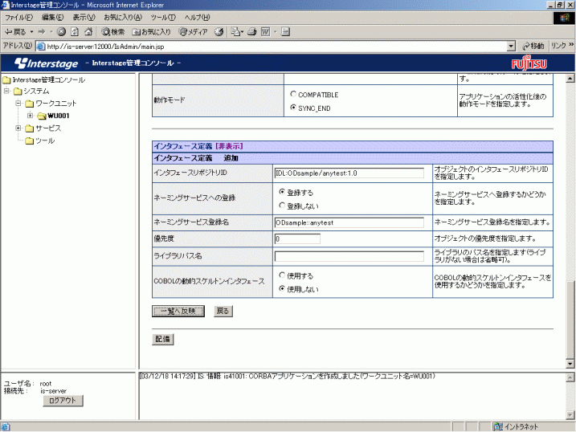This screenshot has height=432, width=576.
Task: Click the 配備 deploy button
Action: point(163,339)
